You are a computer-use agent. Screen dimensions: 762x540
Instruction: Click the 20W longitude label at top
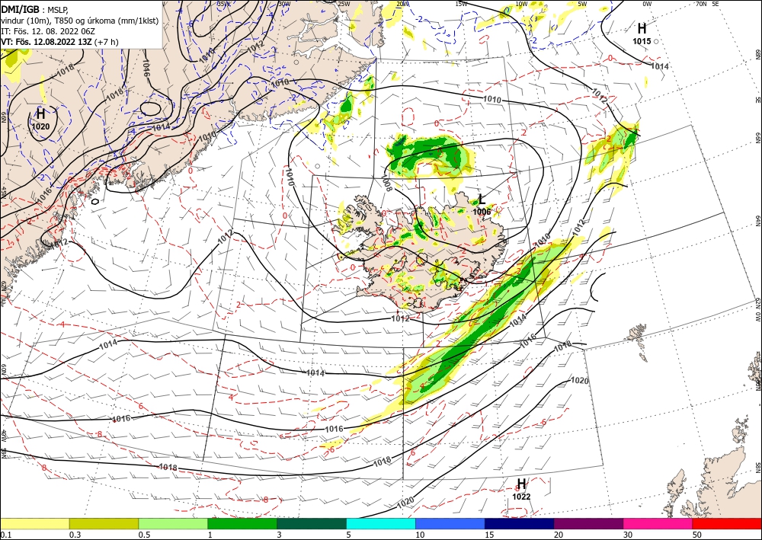tap(402, 5)
